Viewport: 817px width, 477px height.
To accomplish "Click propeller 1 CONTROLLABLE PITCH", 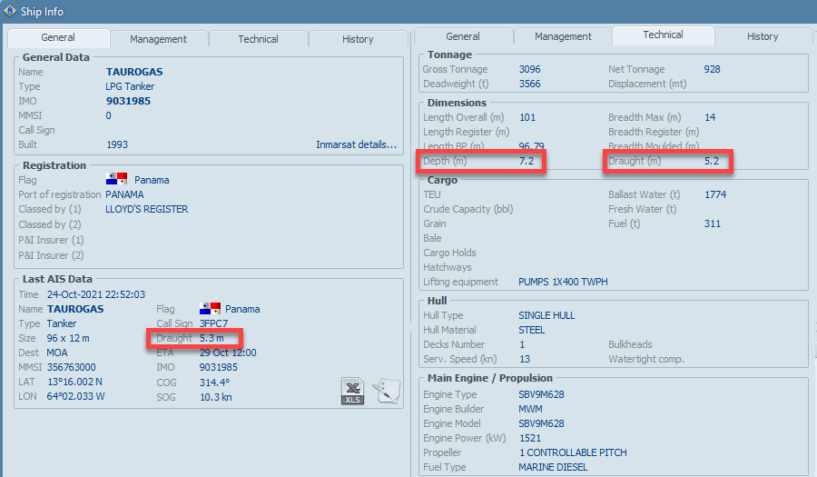I will tap(573, 452).
